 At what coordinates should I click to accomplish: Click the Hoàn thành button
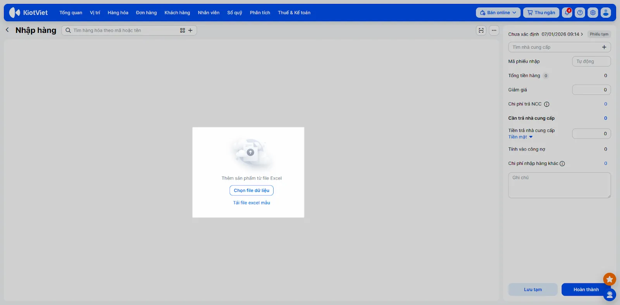click(586, 290)
